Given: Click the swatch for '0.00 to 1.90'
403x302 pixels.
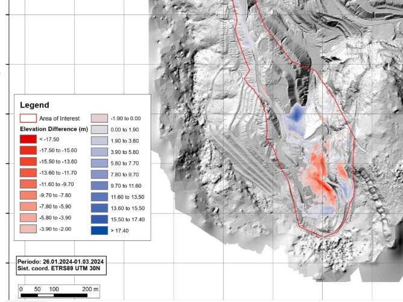Looking at the screenshot, I should coord(100,130).
